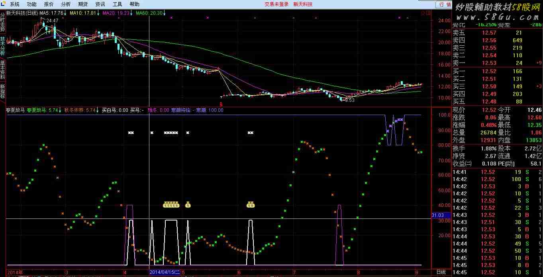Open the 基本资料 side tab
Screen dimensions: 543x277
click(x=3, y=70)
